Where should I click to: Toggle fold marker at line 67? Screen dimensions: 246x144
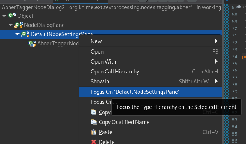(239, 7)
